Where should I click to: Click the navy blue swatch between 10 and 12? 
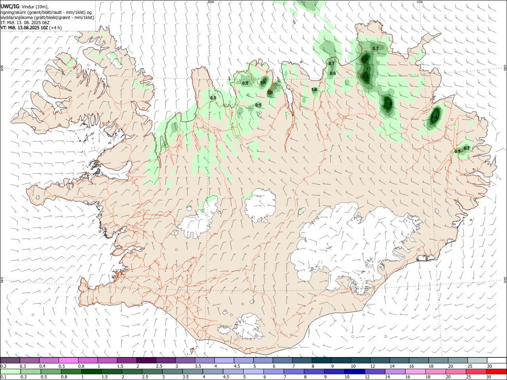[x=354, y=371]
